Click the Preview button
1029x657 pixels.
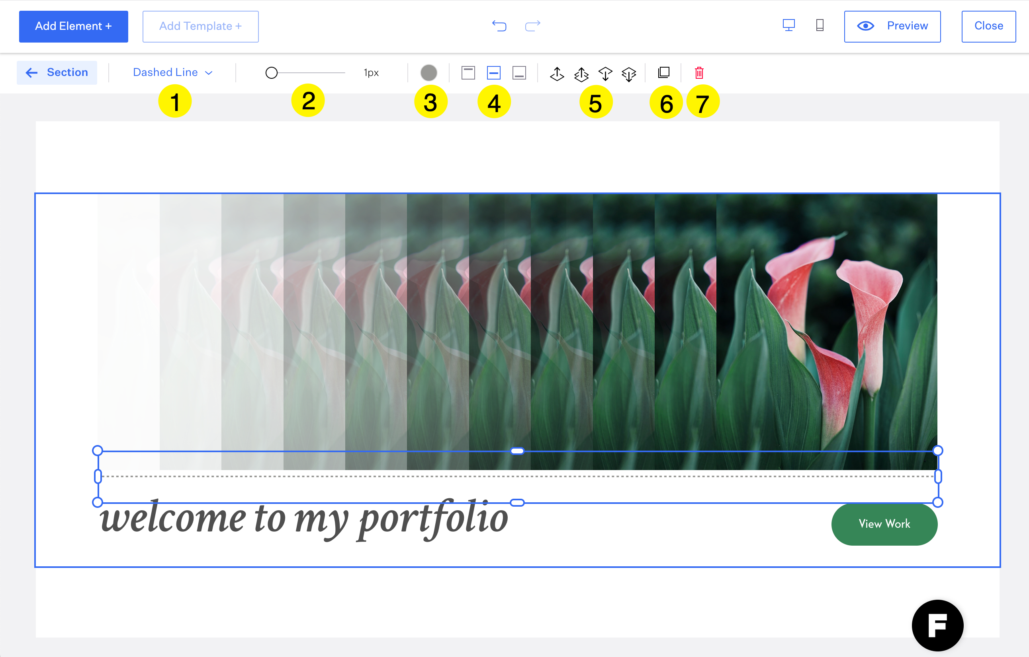(x=892, y=26)
